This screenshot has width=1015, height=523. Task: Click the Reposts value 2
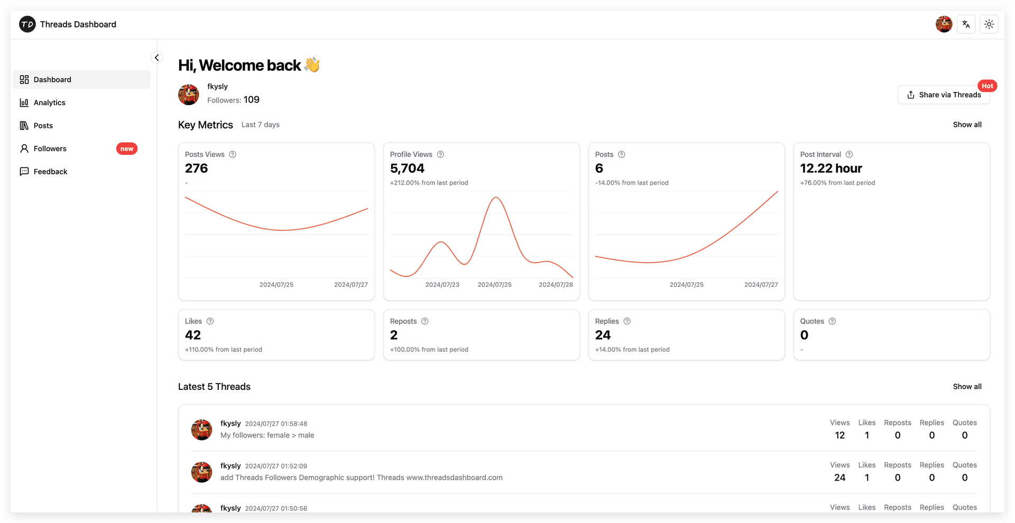[x=394, y=335]
